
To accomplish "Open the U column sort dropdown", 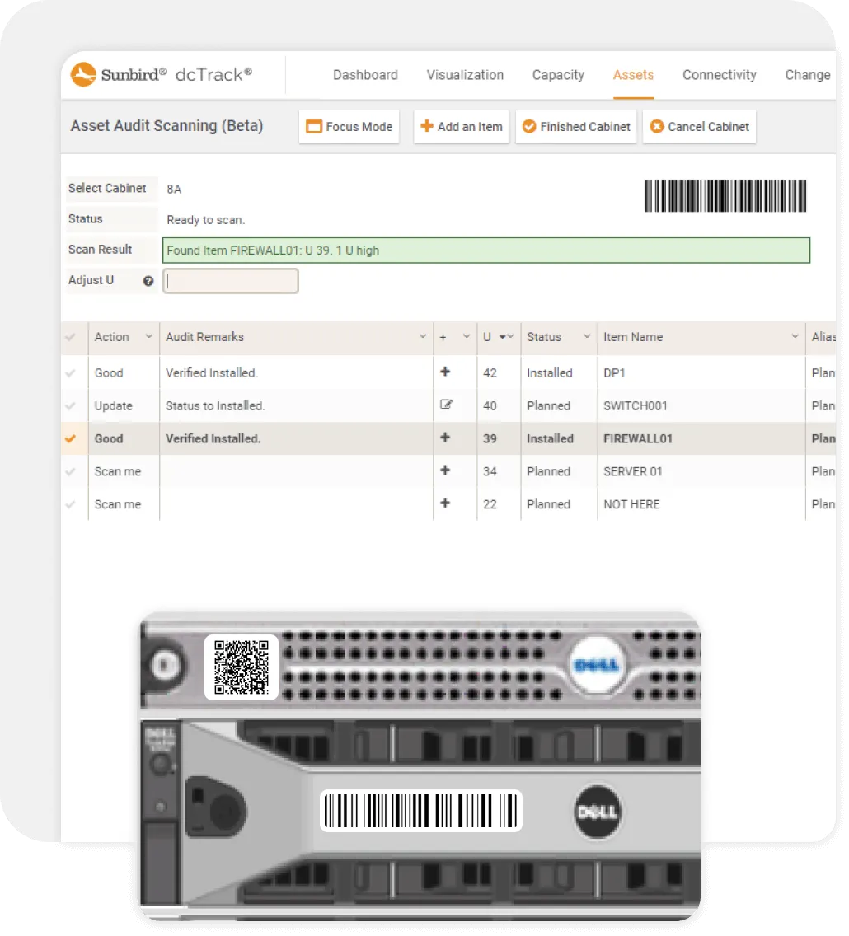I will tap(506, 337).
